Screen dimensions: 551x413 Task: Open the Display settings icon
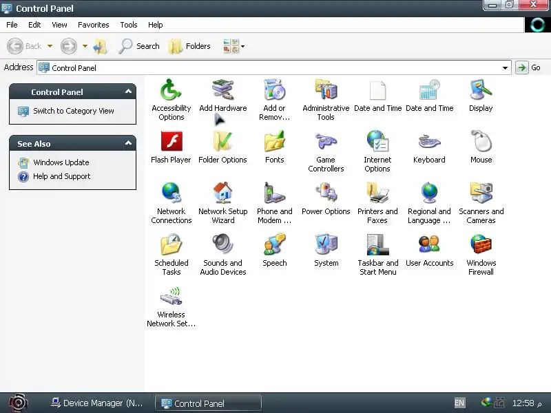481,95
